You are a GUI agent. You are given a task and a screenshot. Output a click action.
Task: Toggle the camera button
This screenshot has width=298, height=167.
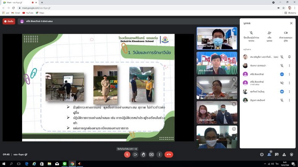(x=135, y=154)
